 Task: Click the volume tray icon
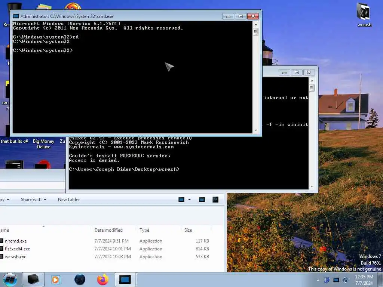(x=345, y=280)
